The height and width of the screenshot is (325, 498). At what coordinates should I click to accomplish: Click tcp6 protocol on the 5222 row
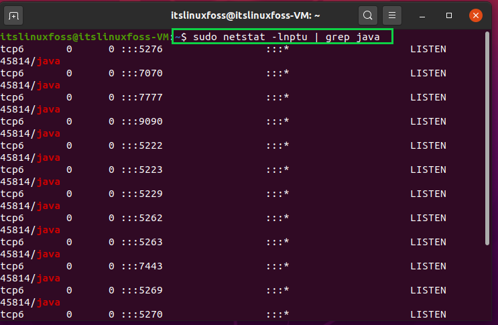(12, 145)
